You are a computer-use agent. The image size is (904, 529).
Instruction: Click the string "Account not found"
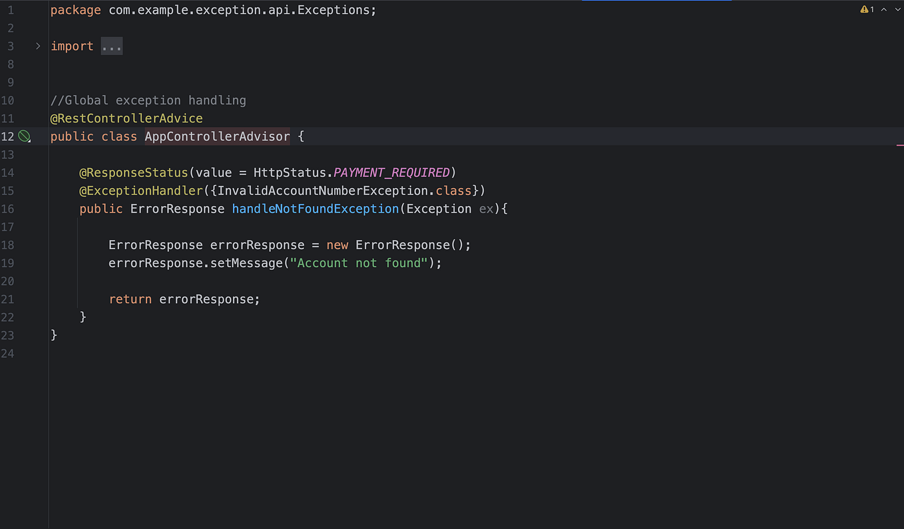pos(359,263)
